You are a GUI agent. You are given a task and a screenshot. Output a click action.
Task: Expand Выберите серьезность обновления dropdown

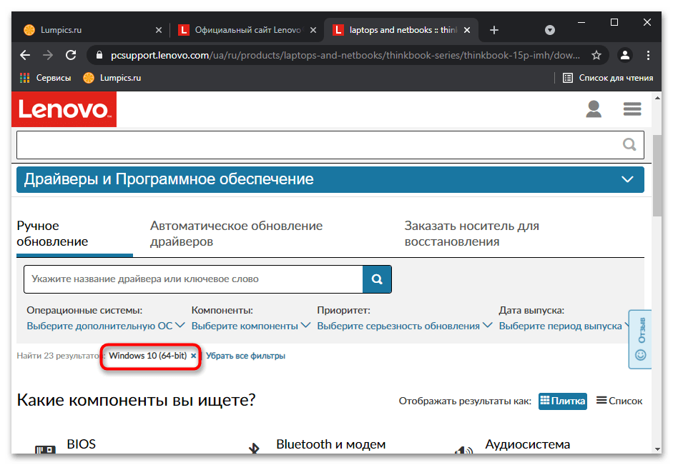(x=404, y=326)
